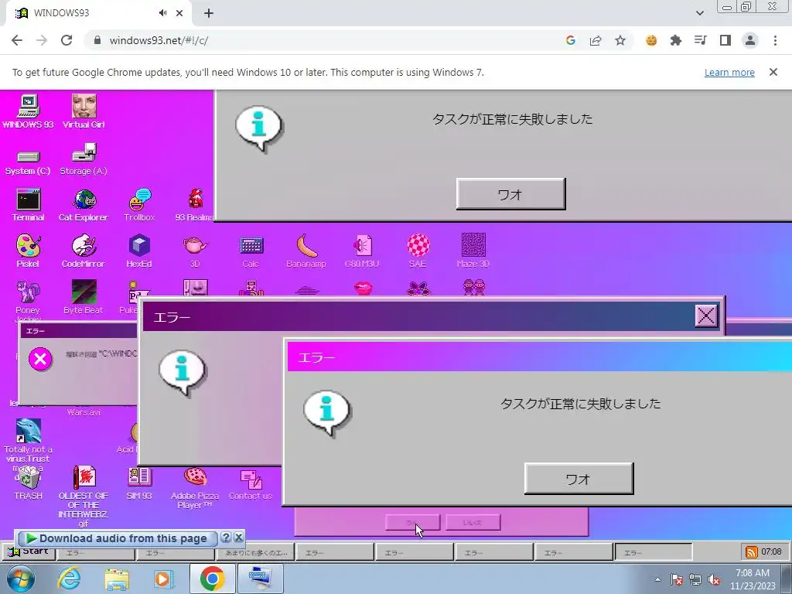Screen dimensions: 792x594
Task: Open the System (C:) drive icon
Action: click(x=28, y=162)
